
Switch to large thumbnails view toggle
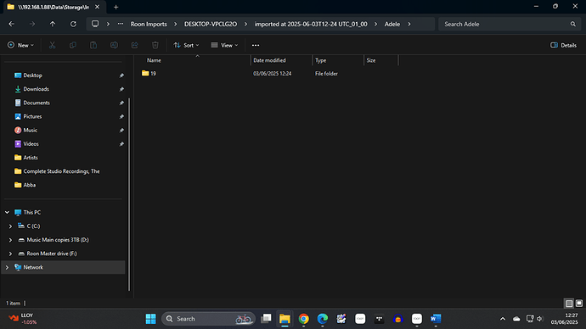click(x=579, y=304)
